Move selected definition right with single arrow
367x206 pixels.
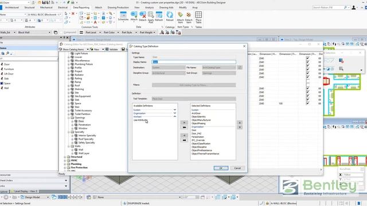(x=185, y=122)
